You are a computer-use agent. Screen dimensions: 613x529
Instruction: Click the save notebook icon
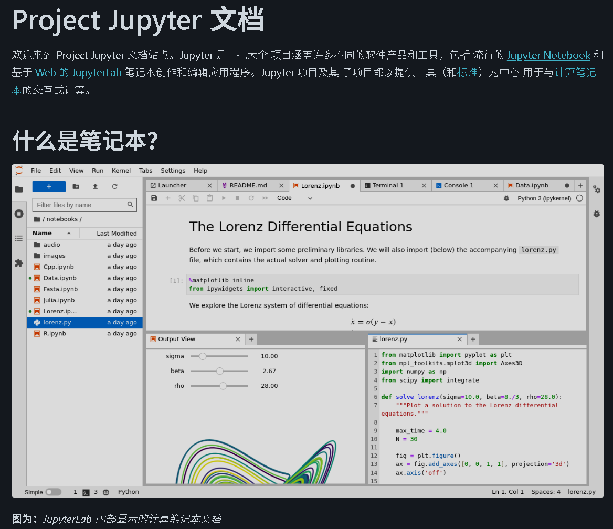154,198
